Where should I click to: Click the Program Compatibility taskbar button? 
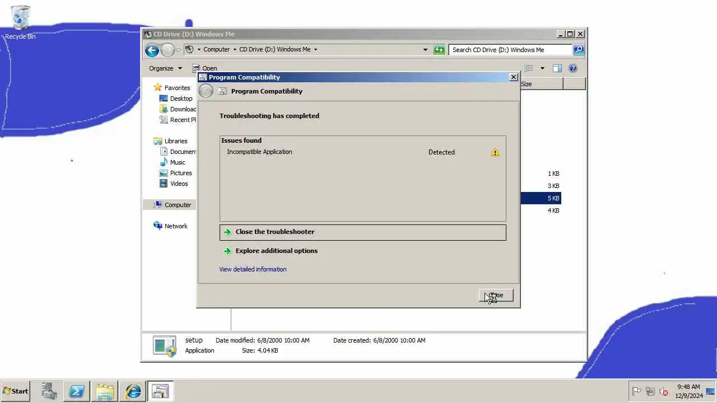coord(160,391)
